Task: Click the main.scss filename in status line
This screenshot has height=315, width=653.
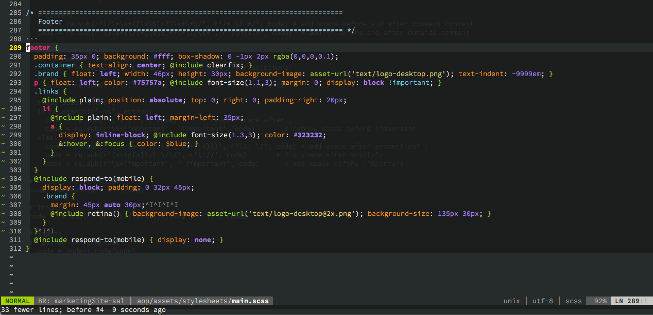Action: click(250, 301)
